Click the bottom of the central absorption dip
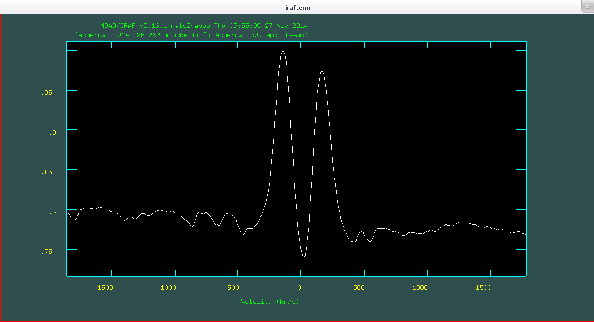The height and width of the screenshot is (322, 594). 304,257
